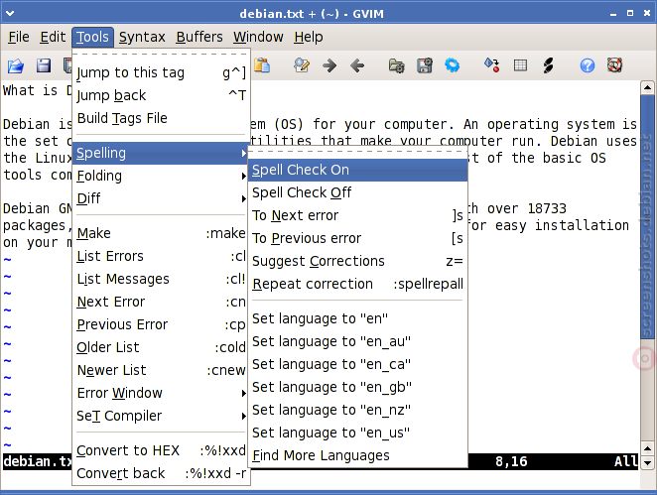Click the Make toolbar icon

point(492,65)
